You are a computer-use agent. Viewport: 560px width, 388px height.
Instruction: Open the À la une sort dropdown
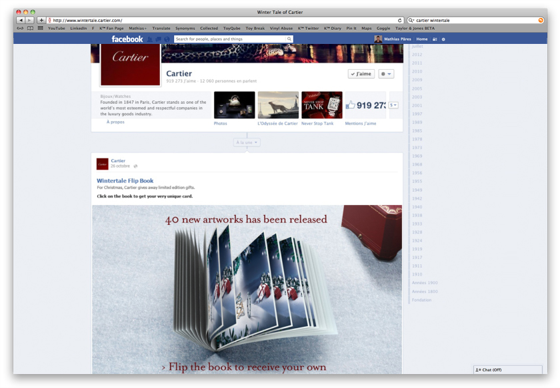(x=247, y=142)
